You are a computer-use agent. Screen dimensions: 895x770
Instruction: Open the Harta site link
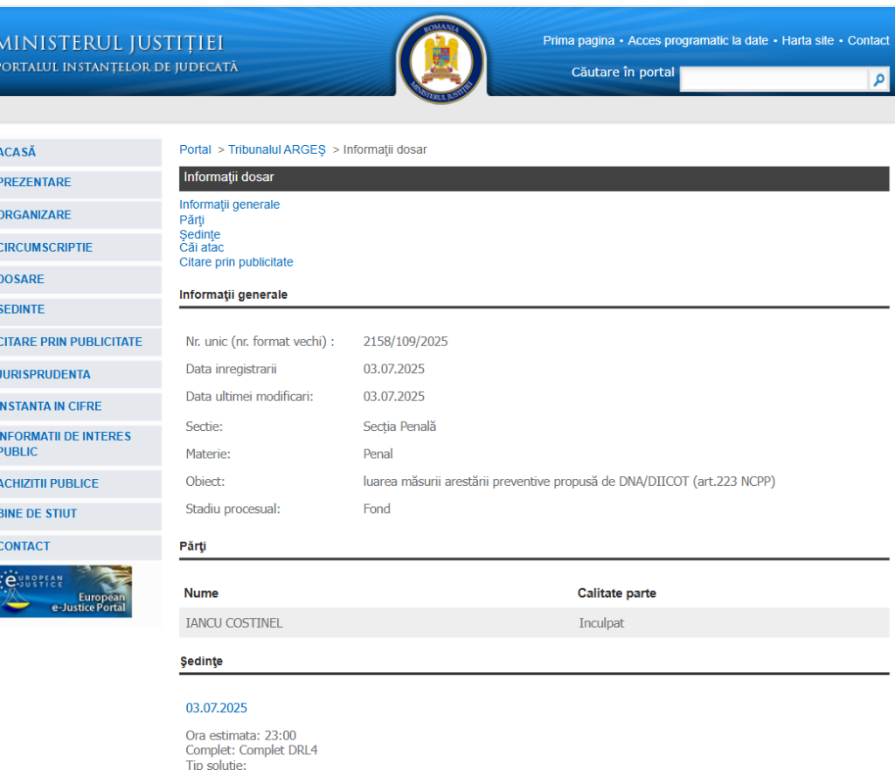808,40
